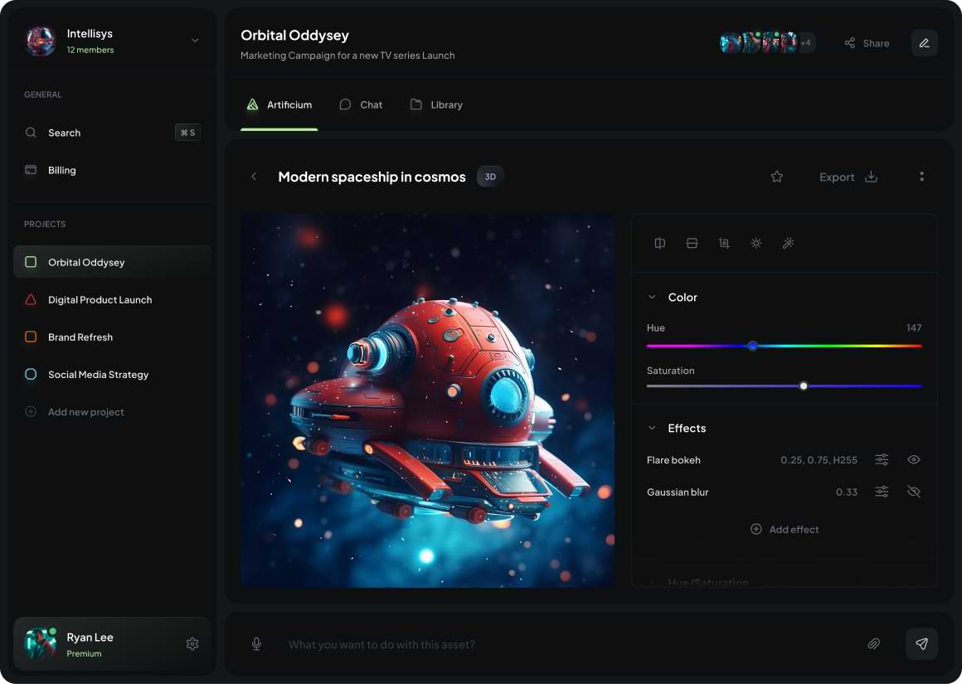Show the Gaussian blur effect
Screen dimensions: 962x684
914,492
